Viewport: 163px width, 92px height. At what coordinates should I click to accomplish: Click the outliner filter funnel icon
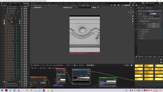[25, 5]
